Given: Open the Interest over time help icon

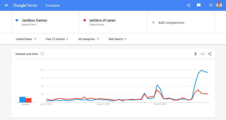Looking at the screenshot, I should (42, 54).
